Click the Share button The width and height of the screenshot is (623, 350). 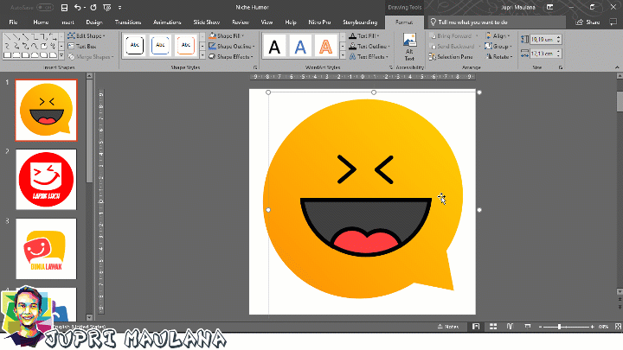tap(589, 21)
